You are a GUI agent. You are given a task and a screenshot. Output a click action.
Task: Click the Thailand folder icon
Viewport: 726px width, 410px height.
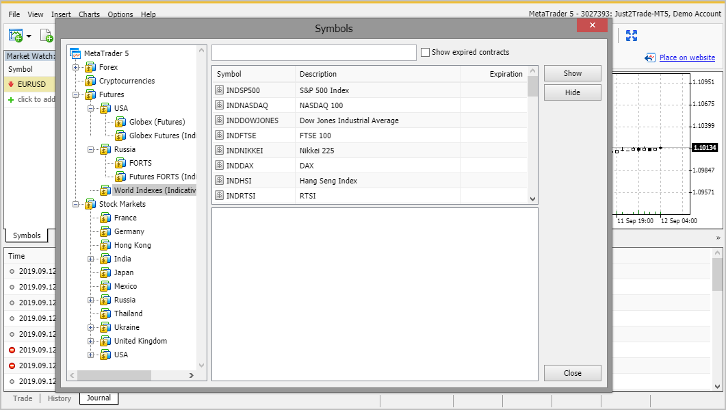click(x=105, y=313)
